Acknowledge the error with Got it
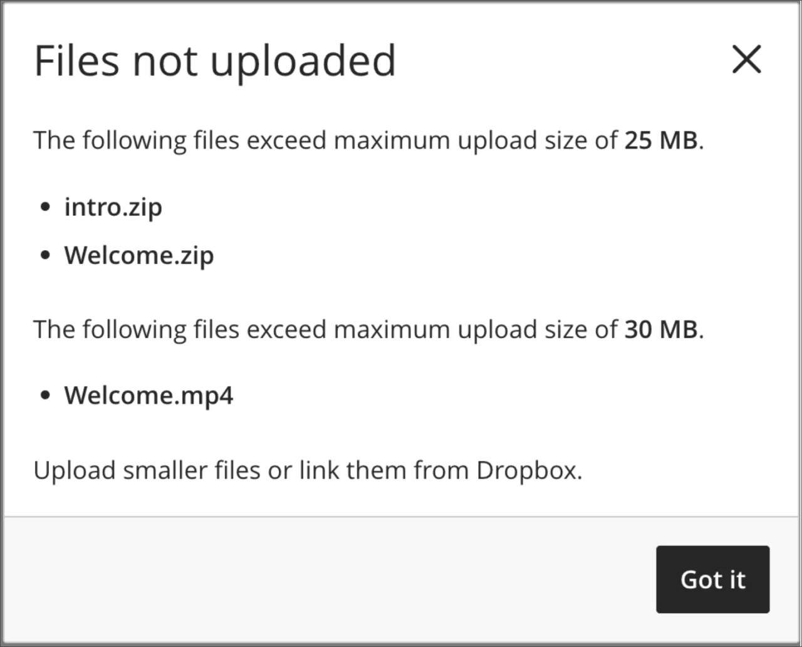 coord(712,579)
